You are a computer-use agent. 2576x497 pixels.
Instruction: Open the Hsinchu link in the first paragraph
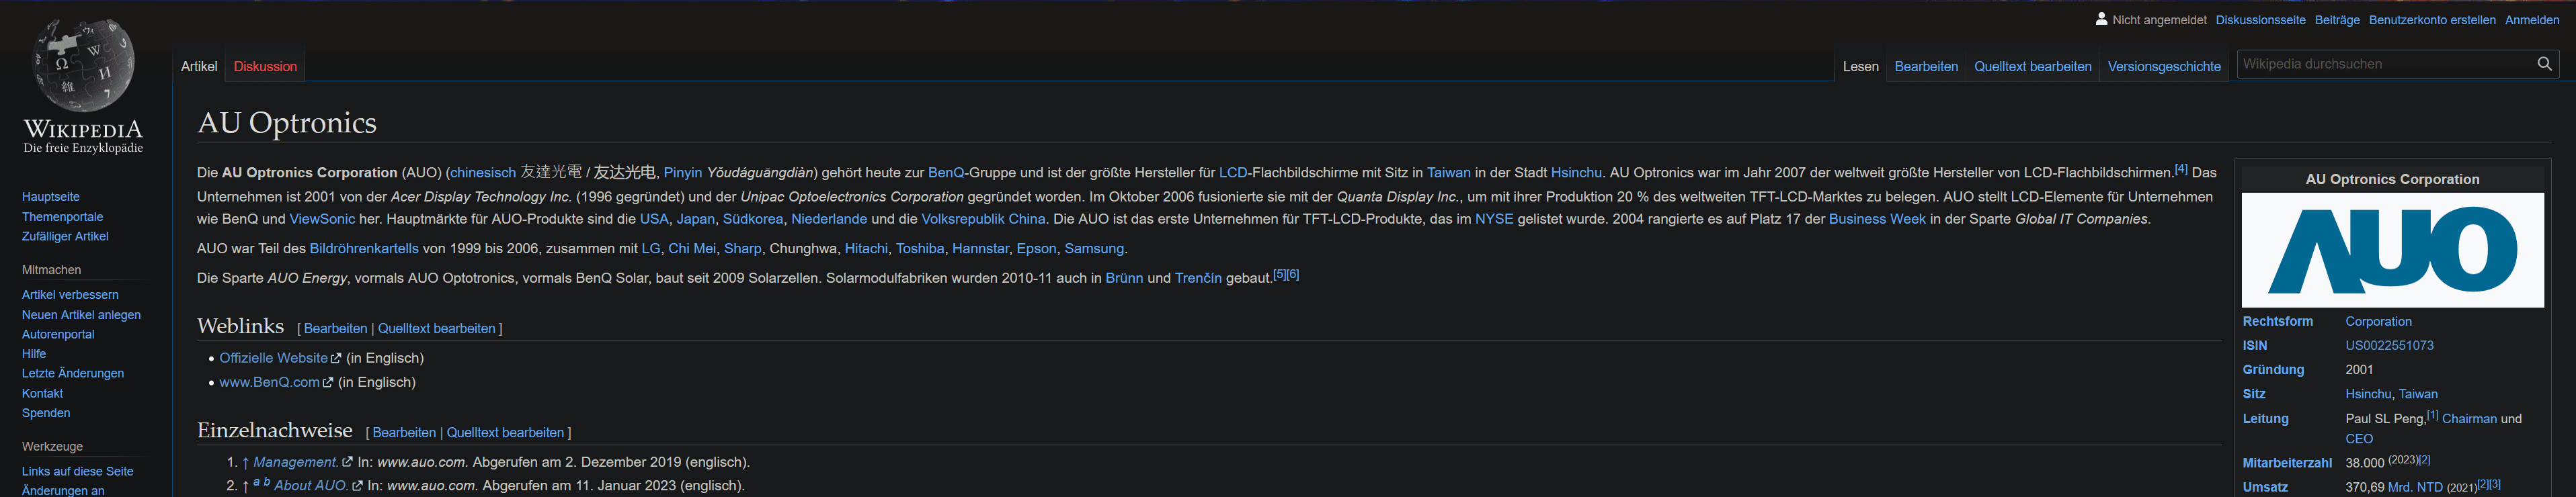pos(1576,173)
